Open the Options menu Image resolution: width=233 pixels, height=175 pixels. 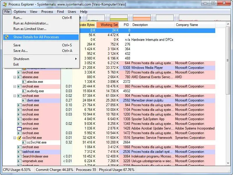[20, 12]
